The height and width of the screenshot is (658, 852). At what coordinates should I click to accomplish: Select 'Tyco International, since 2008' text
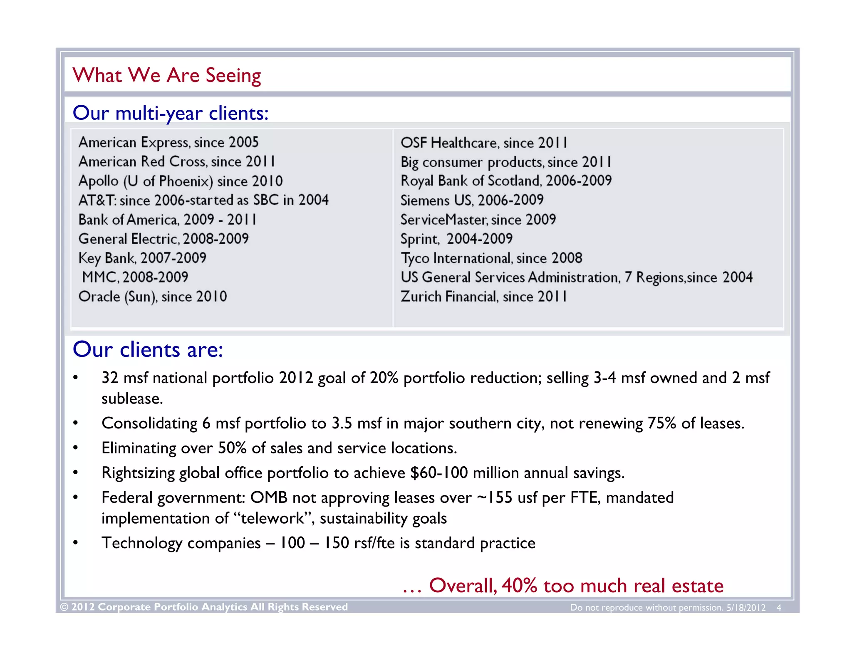point(491,258)
